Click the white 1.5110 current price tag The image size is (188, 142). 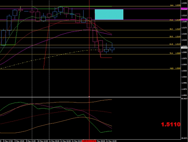pyautogui.click(x=184, y=48)
